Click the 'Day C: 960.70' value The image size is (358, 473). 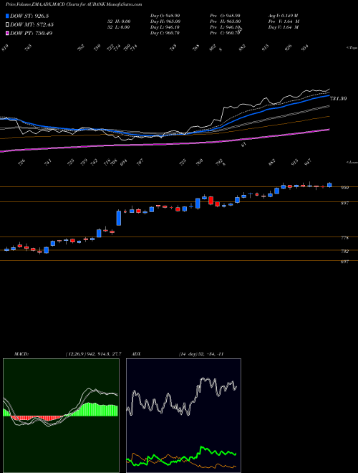(165, 33)
